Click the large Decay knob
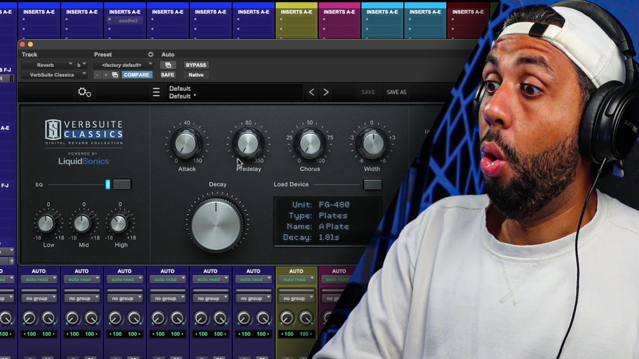 216,226
